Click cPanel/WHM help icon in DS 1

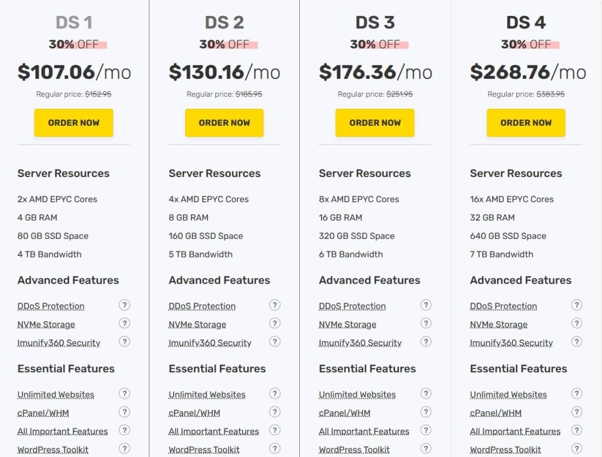124,412
